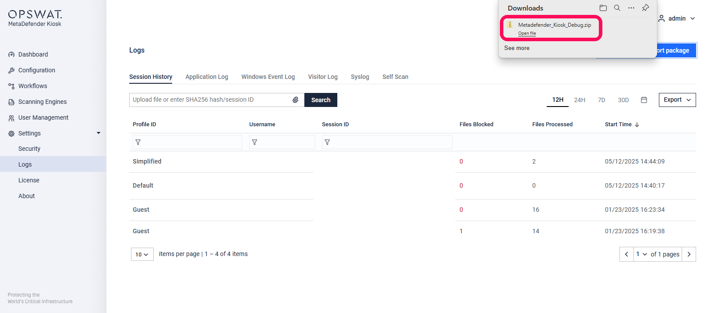Click the Session ID filter icon
Screen dimensions: 711x313
[x=327, y=142]
